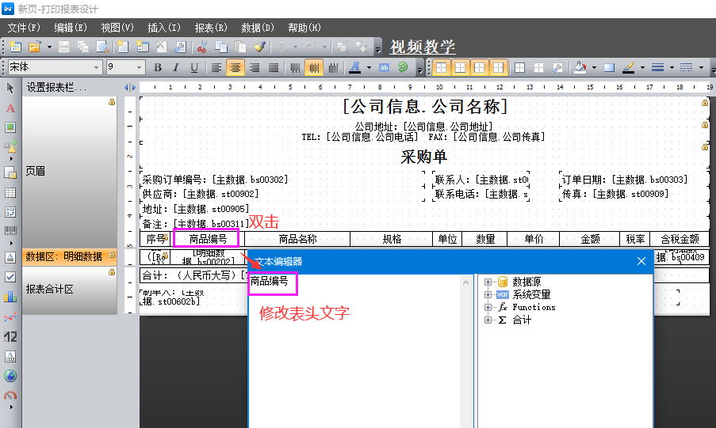
Task: Select the barcode tool in left sidebar
Action: point(10,231)
